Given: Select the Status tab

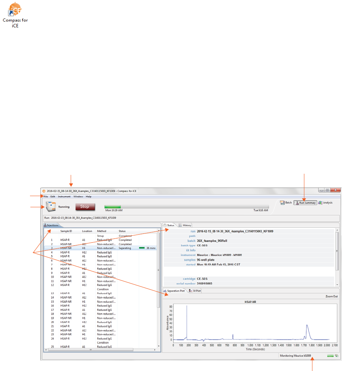Looking at the screenshot, I should 169,225.
